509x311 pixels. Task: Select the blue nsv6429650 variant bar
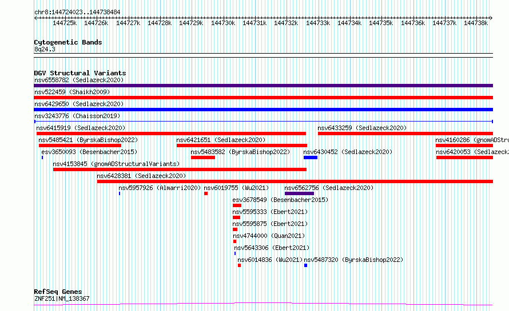(x=263, y=110)
